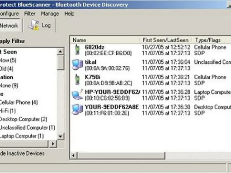Image resolution: width=231 pixels, height=173 pixels.
Task: Toggle the Hide Inactive Devices option
Action: 22,153
